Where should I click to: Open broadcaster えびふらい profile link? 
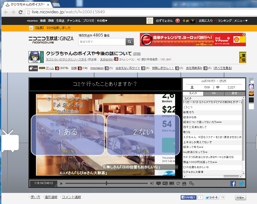click(x=107, y=59)
